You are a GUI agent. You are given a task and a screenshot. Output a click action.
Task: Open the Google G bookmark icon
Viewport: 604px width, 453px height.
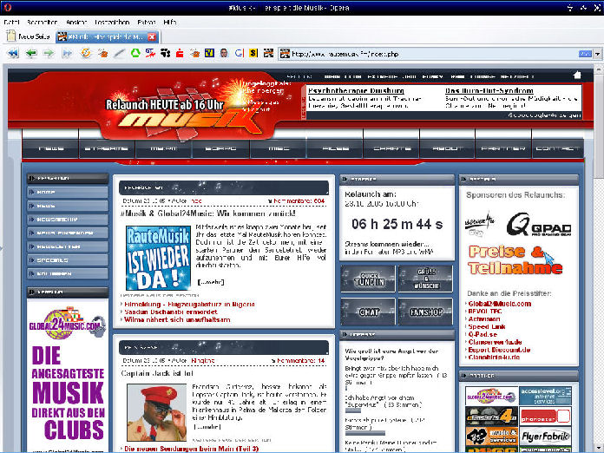point(239,53)
